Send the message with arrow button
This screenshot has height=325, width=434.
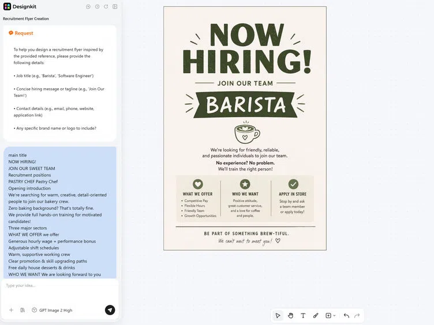click(110, 310)
